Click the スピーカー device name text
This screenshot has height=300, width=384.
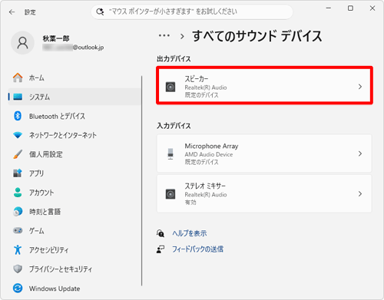coord(197,79)
